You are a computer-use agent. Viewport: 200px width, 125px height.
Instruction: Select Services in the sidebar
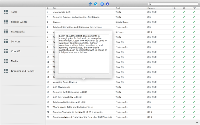(x=15, y=41)
